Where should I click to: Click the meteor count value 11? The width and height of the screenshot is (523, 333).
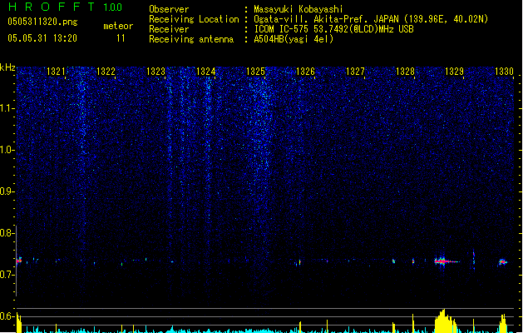tap(121, 38)
